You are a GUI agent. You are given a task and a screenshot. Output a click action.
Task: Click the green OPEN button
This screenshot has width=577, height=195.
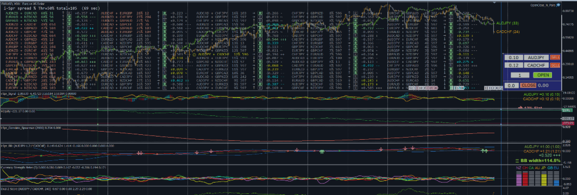tap(542, 75)
